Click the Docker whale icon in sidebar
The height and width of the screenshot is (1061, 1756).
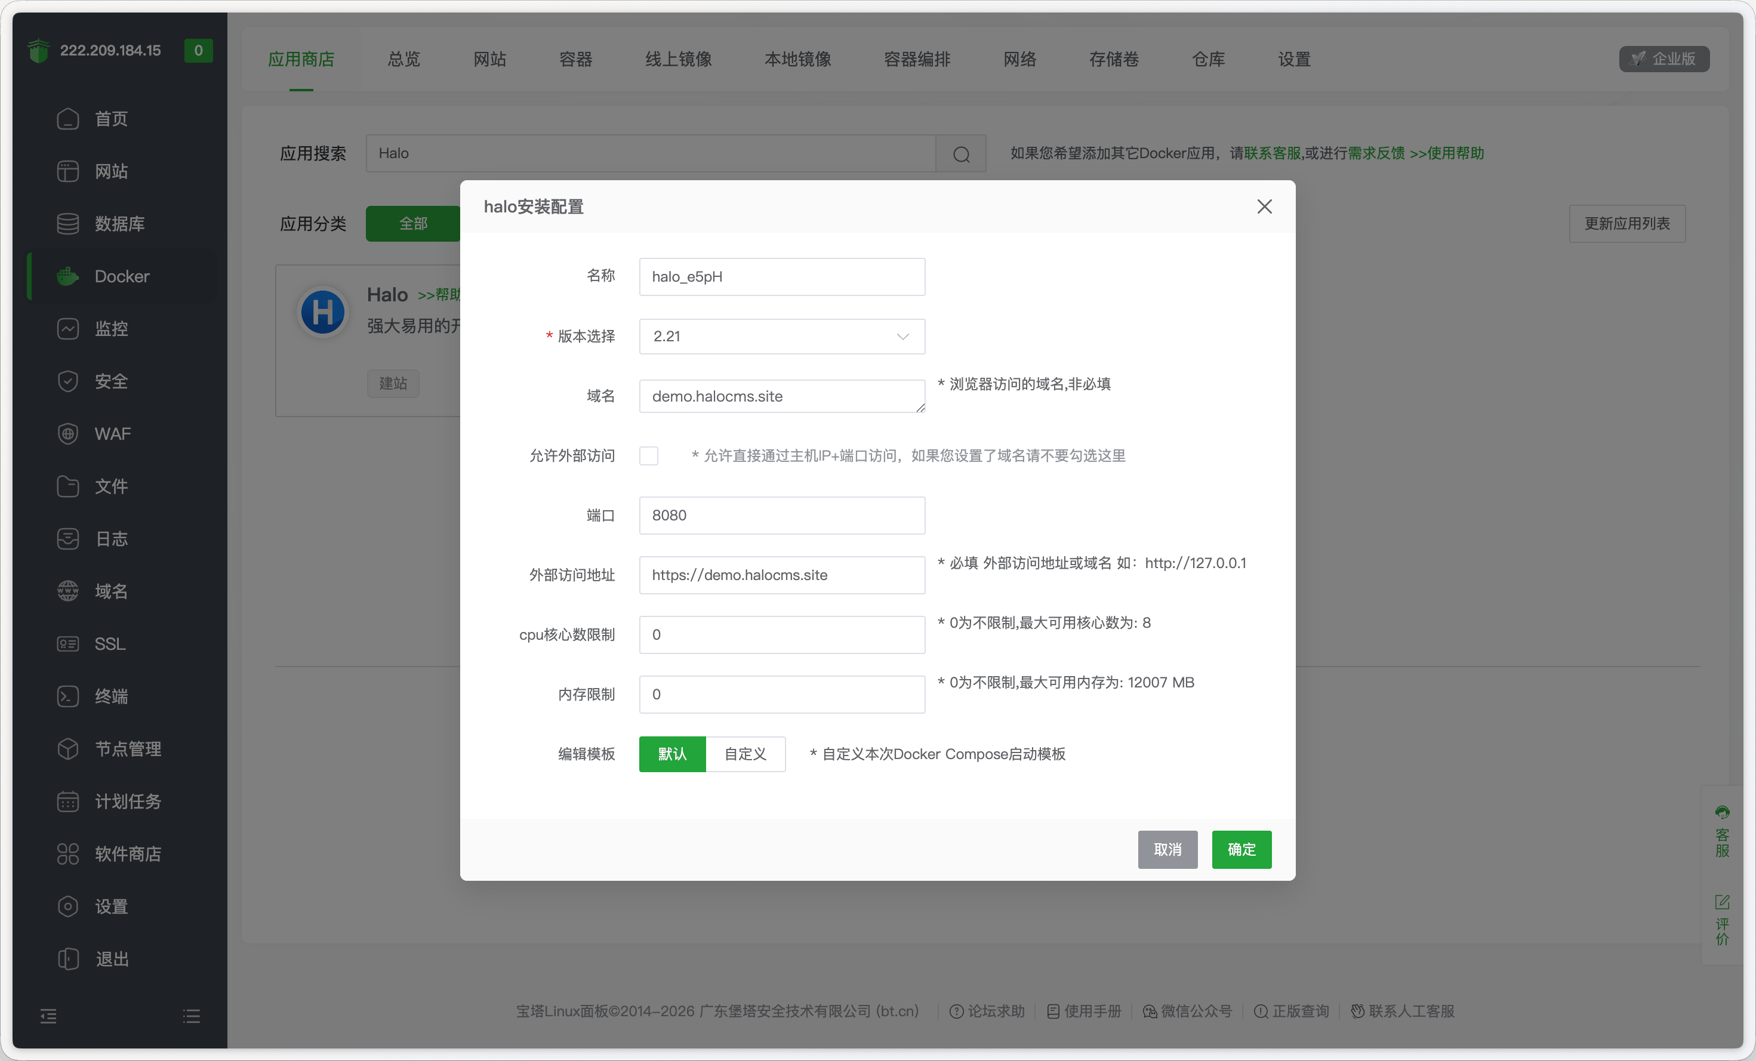click(x=67, y=276)
